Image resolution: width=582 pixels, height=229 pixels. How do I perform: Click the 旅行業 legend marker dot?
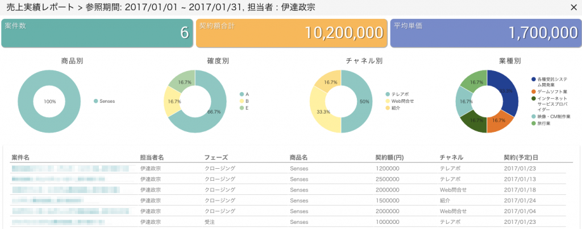[533, 123]
